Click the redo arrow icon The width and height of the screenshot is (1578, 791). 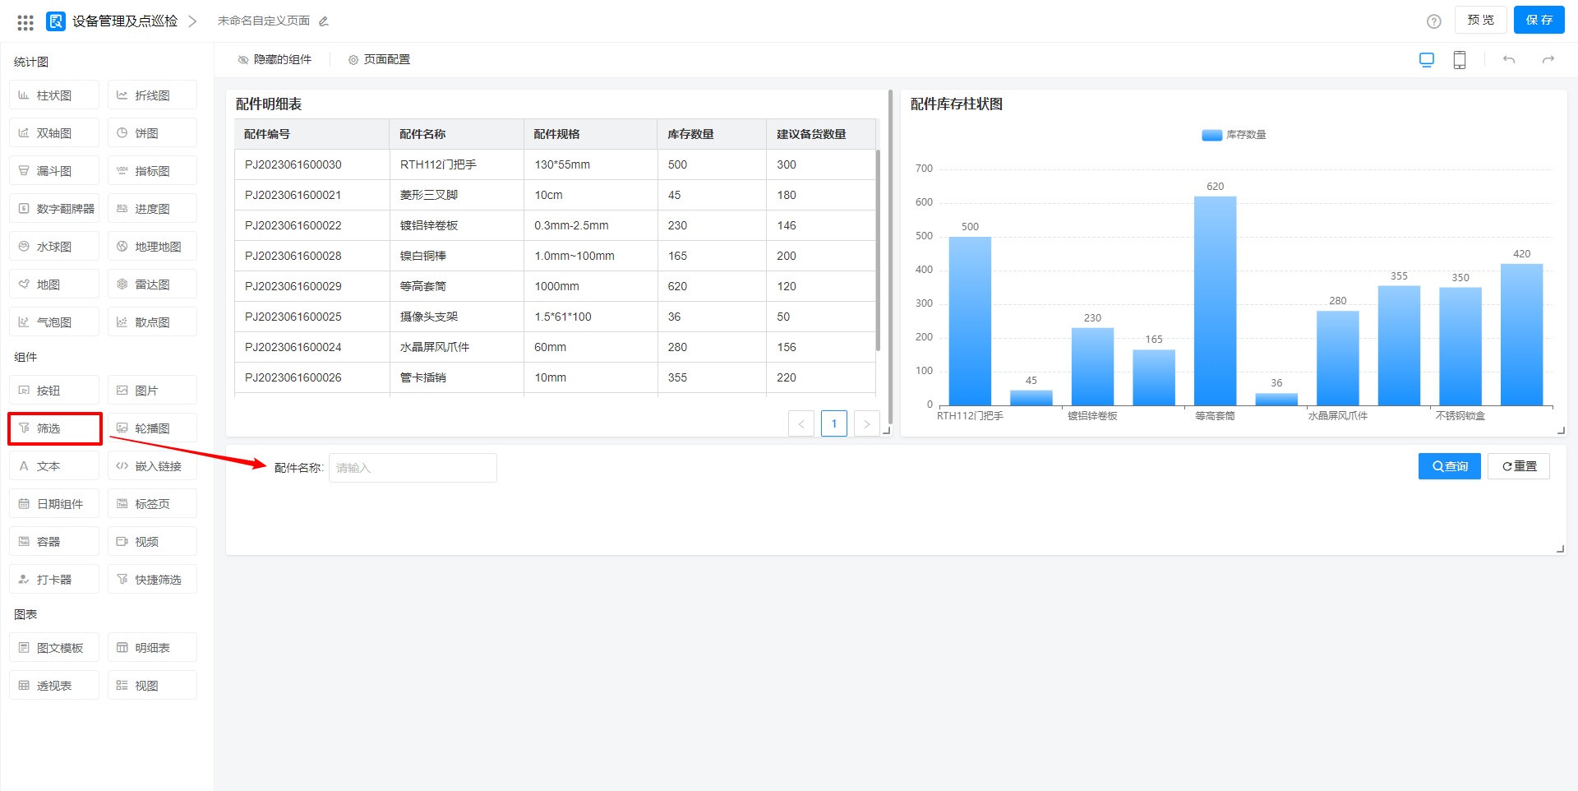pos(1548,60)
